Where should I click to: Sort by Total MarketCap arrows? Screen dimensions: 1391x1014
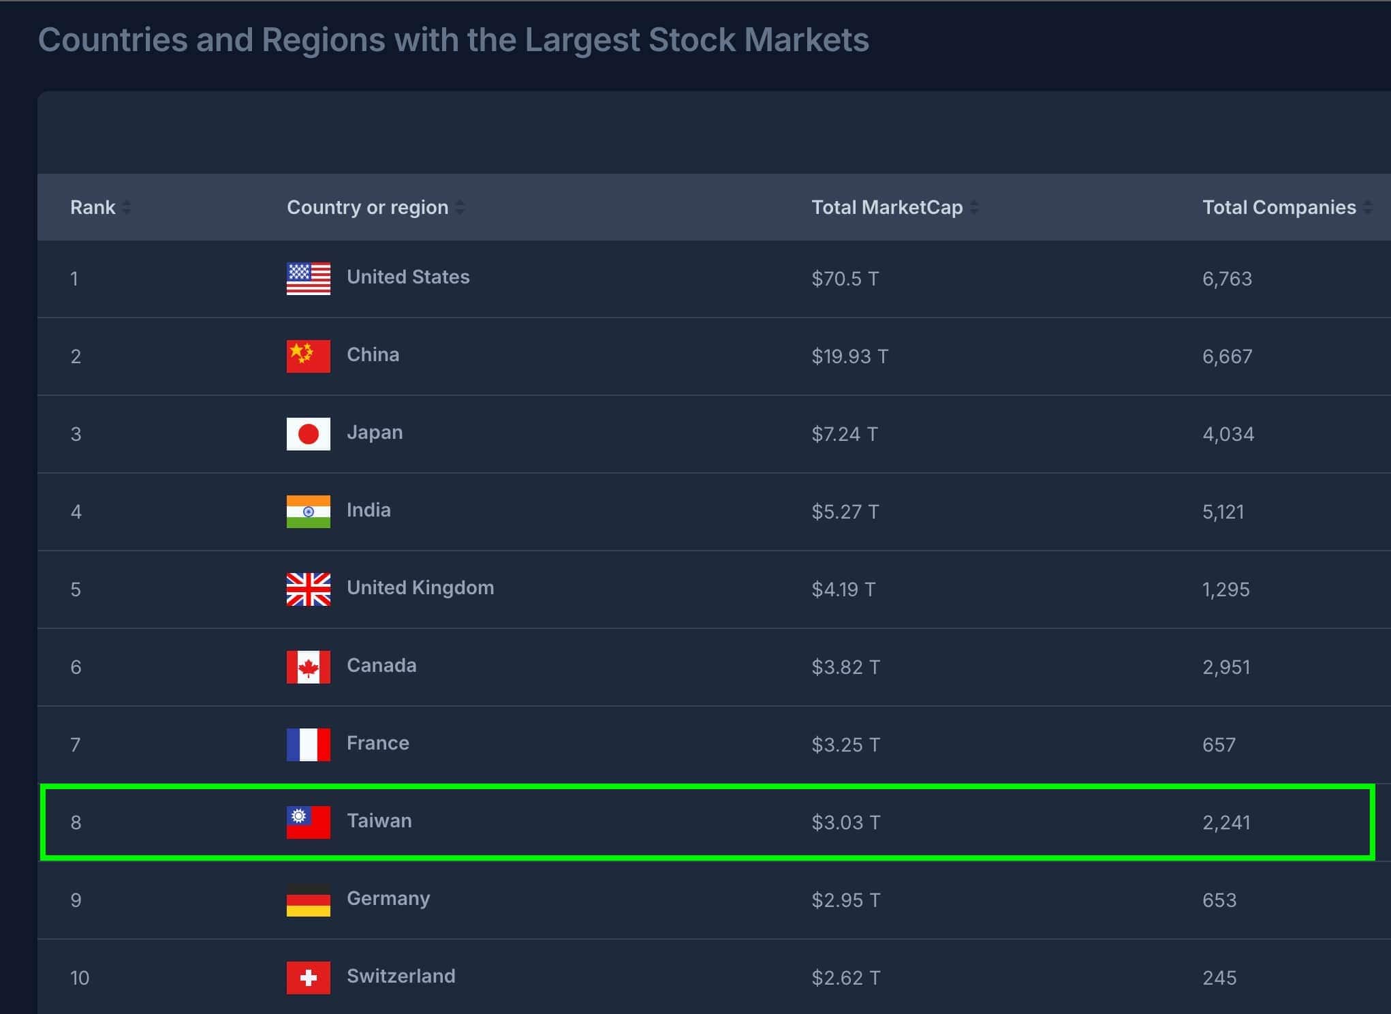tap(974, 207)
